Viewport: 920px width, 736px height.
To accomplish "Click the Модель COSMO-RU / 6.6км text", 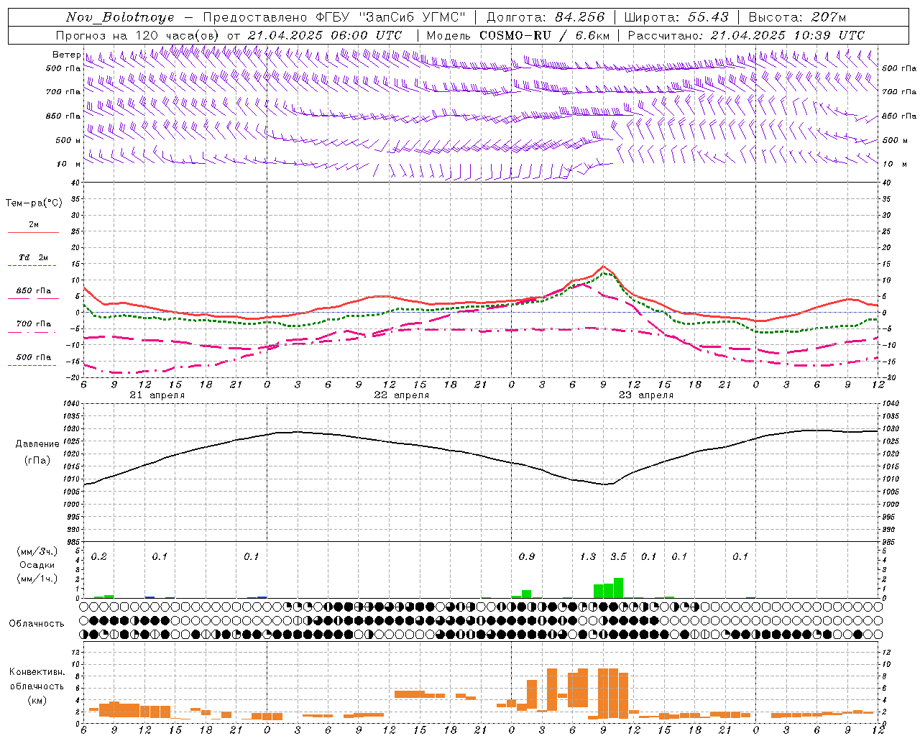I will (x=517, y=35).
